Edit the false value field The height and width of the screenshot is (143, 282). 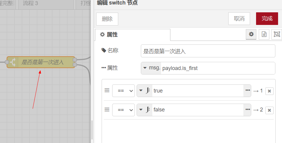(x=198, y=110)
